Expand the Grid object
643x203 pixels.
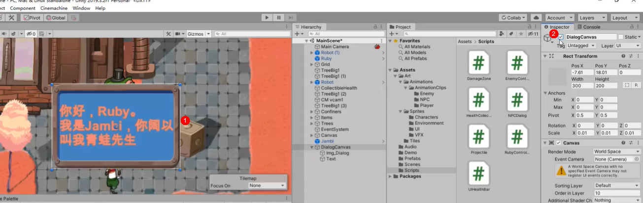[311, 64]
